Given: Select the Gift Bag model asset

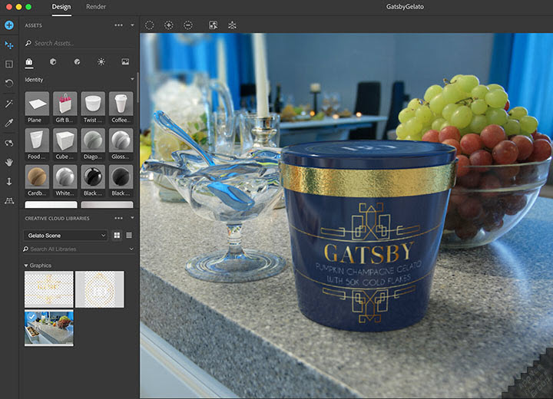Looking at the screenshot, I should (65, 107).
